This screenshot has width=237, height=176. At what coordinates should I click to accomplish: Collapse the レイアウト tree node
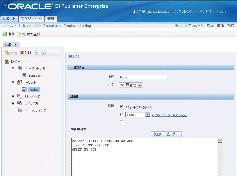13,103
